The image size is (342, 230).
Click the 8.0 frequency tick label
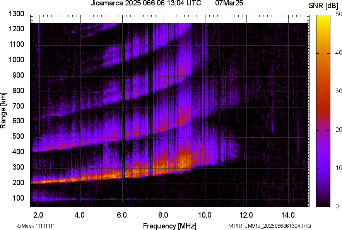point(163,215)
